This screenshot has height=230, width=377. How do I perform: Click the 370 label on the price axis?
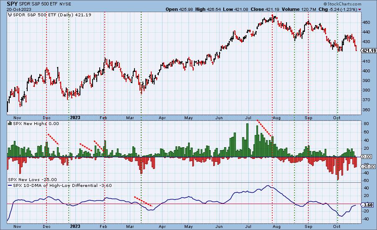tap(367, 100)
